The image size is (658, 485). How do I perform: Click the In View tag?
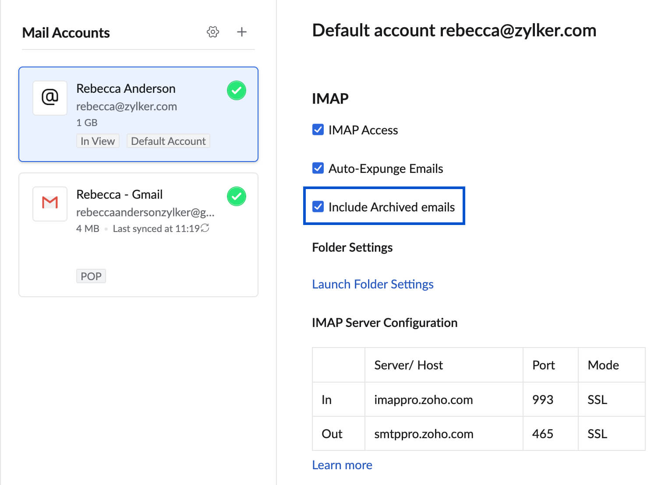(x=97, y=141)
